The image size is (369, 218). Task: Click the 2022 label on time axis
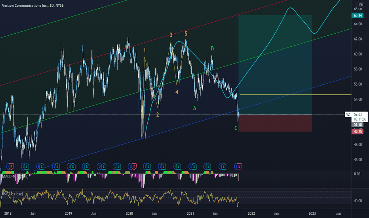tap(251, 214)
